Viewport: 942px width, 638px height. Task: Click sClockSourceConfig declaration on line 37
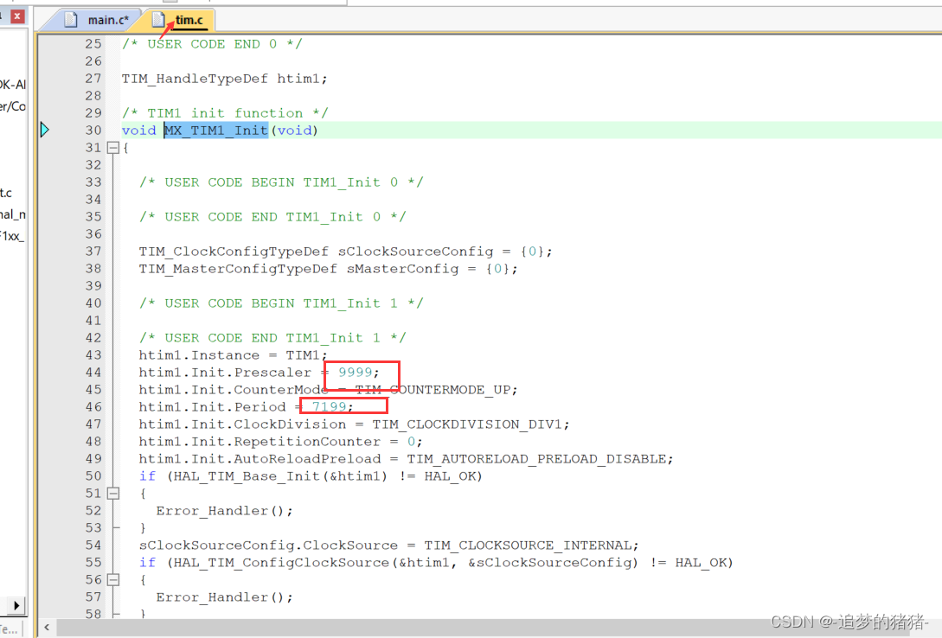[345, 252]
